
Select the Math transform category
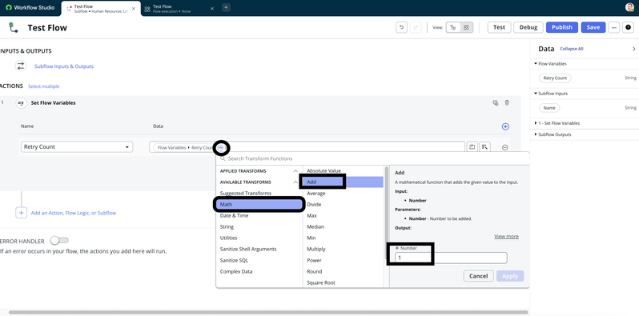(259, 205)
